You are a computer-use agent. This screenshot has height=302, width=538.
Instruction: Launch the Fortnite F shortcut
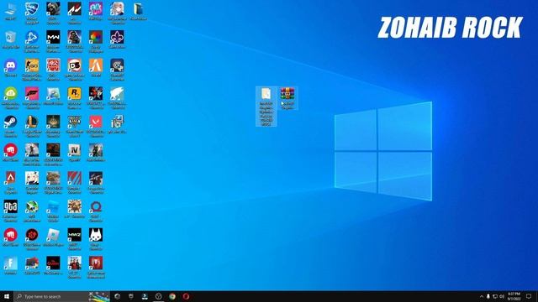coord(11,266)
